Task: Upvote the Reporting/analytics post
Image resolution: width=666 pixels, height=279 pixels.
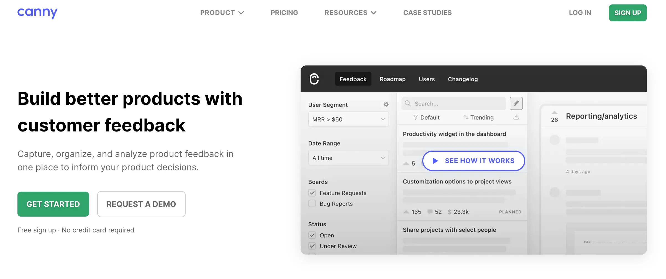Action: [x=554, y=113]
